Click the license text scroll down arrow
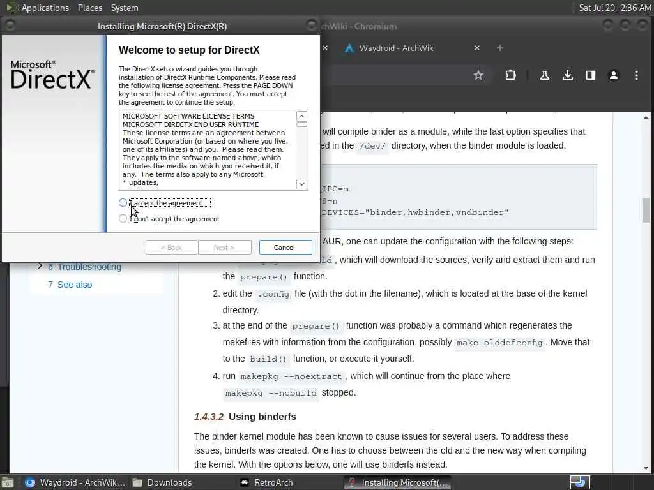The image size is (654, 490). (301, 184)
